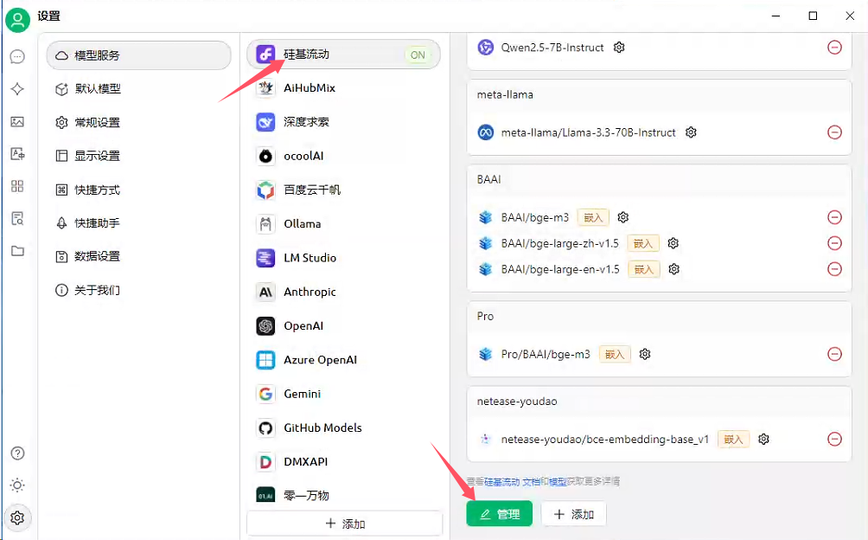Click the netease-youdao group header

click(660, 401)
